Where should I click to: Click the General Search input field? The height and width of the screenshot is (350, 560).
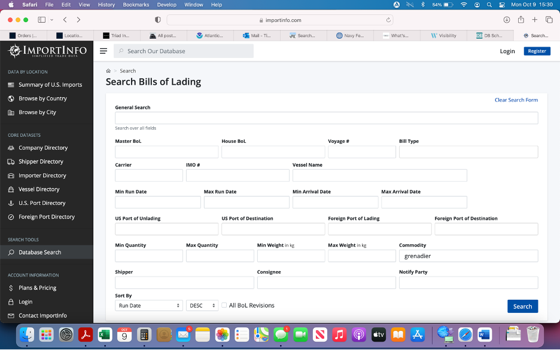pos(327,118)
